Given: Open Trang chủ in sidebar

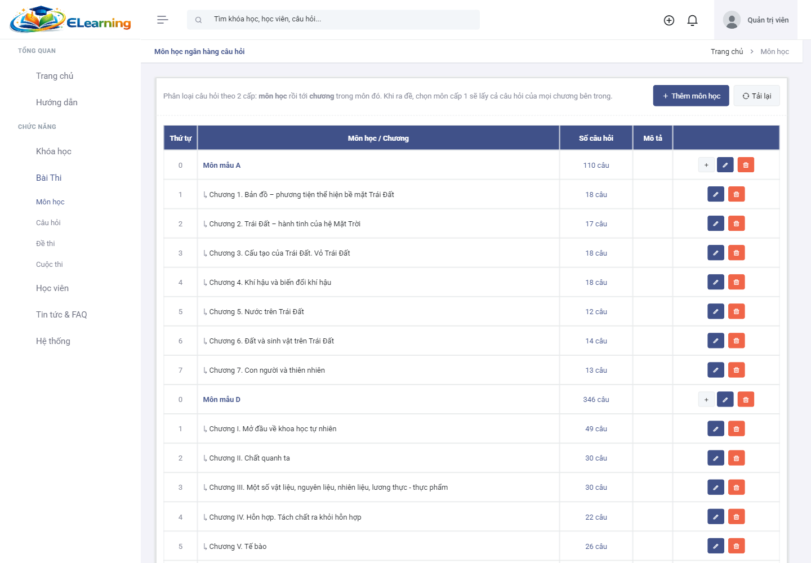Looking at the screenshot, I should click(55, 76).
